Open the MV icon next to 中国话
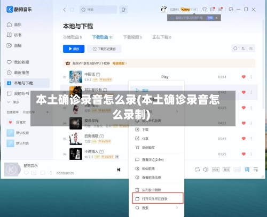Viewport: 267px width, 217px height. click(98, 74)
